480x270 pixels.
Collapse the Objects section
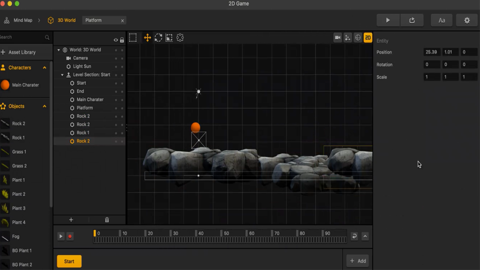coord(45,106)
